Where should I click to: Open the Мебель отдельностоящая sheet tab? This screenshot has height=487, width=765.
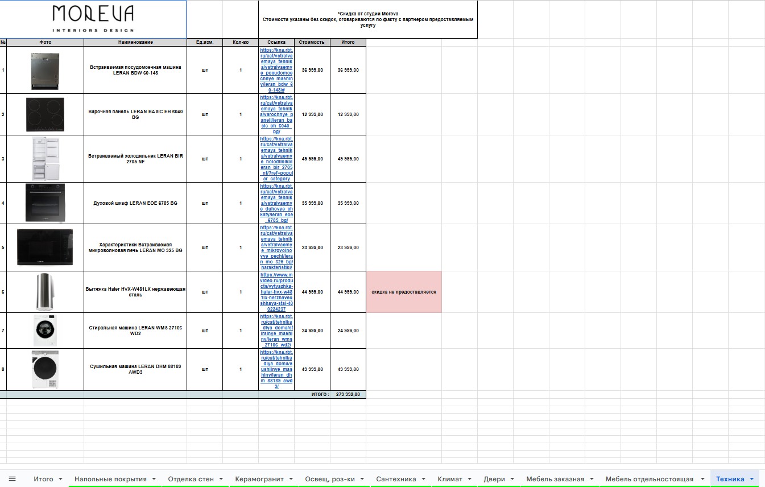[x=650, y=479]
